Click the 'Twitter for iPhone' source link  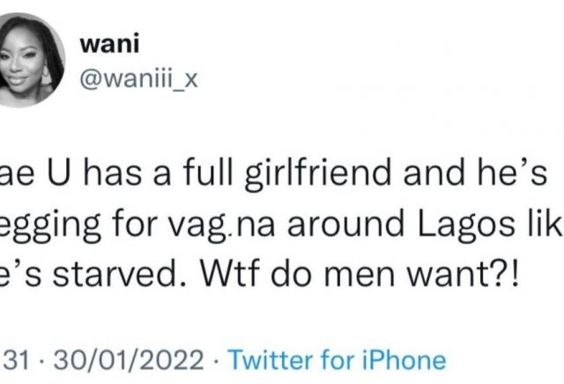click(338, 359)
